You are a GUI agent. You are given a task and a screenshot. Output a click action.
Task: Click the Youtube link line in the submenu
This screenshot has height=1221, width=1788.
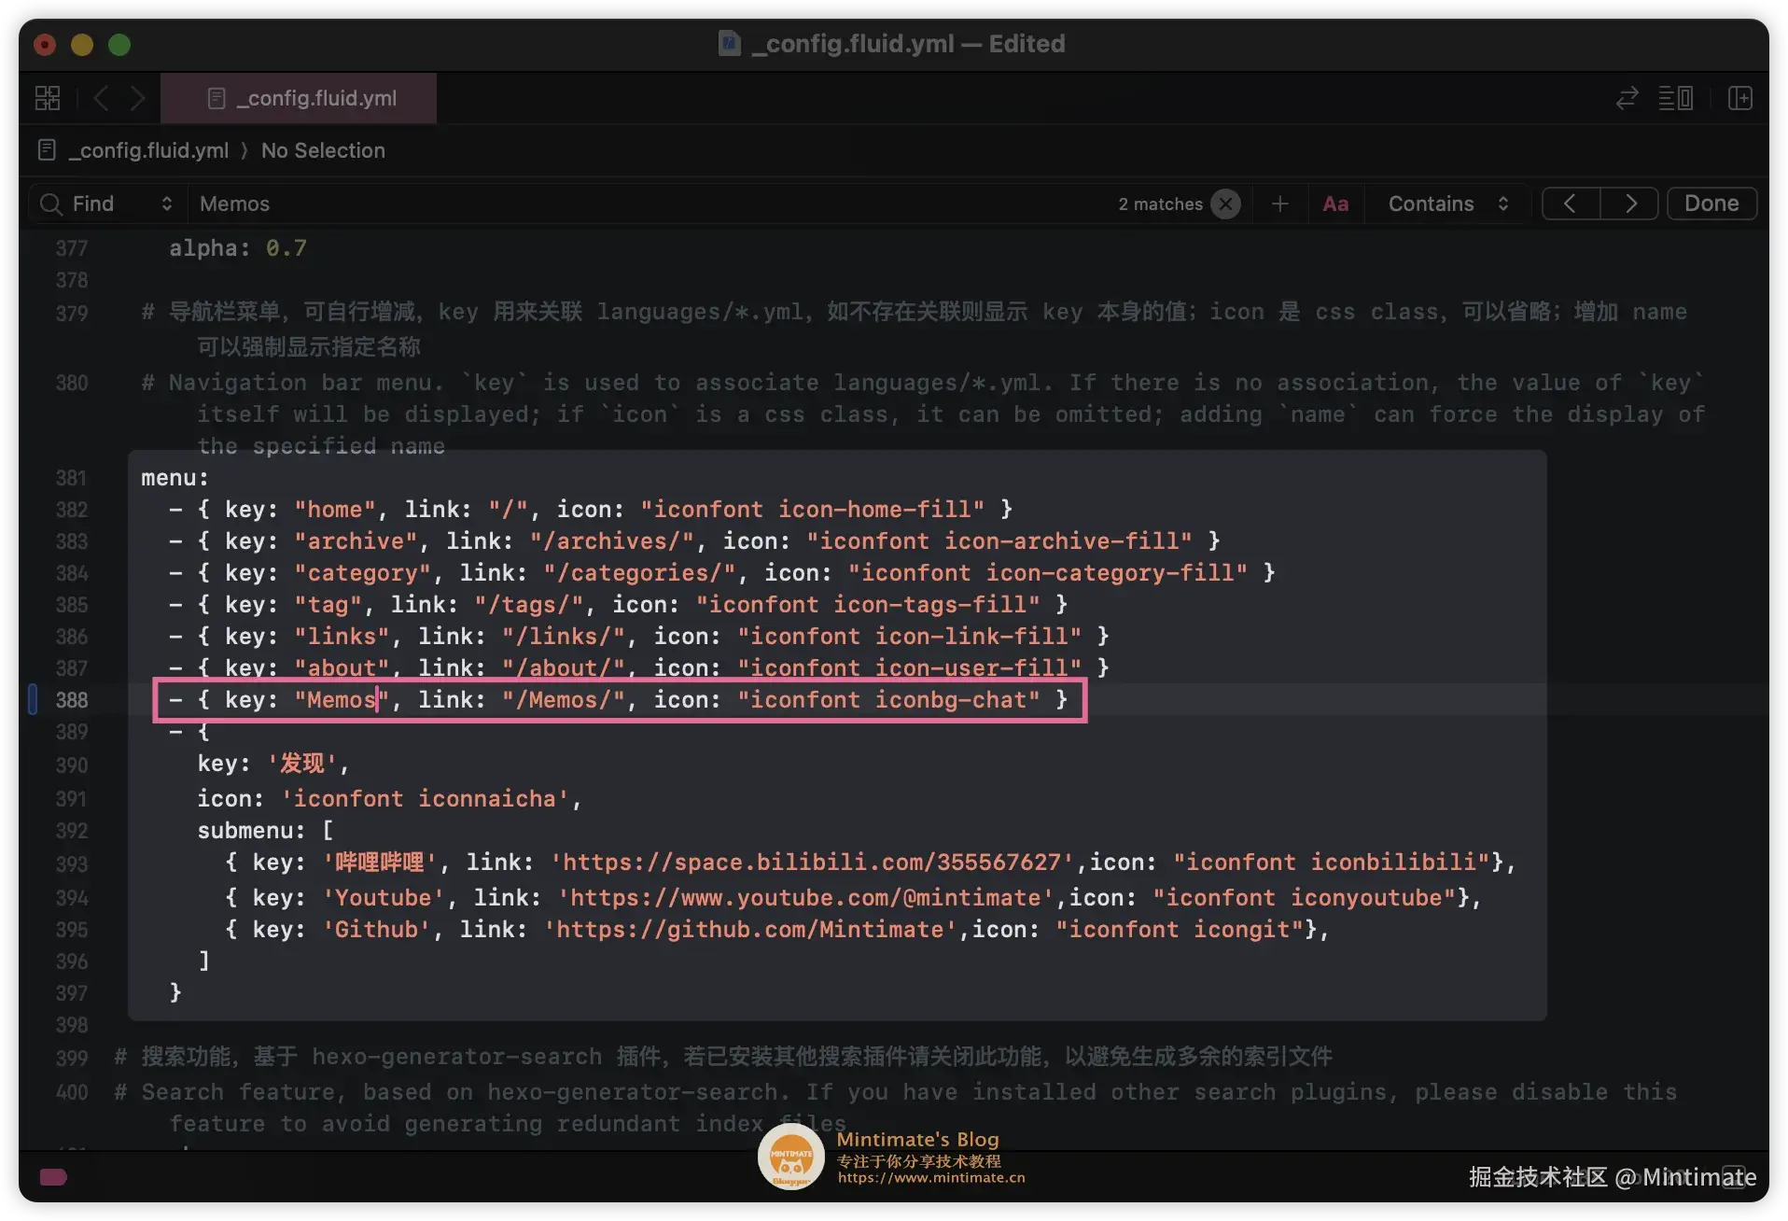[853, 897]
